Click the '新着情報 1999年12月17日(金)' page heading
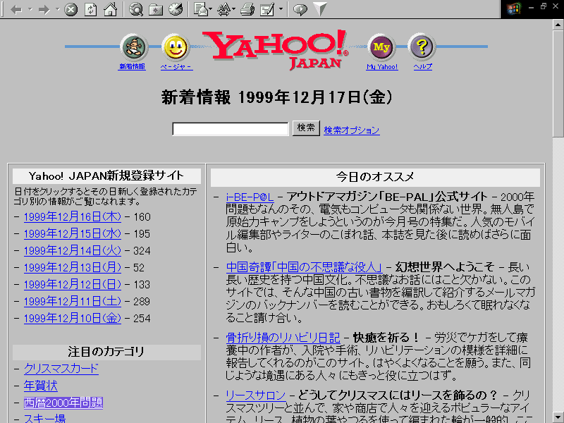564x423 pixels. click(x=276, y=97)
